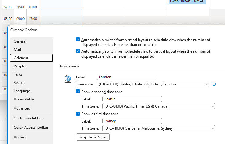This screenshot has width=225, height=144.
Task: Uncheck automatic switch to schedule view checkbox
Action: click(x=78, y=40)
